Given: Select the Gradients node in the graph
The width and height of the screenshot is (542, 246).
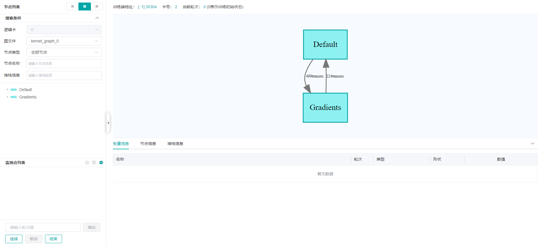Looking at the screenshot, I should 325,108.
